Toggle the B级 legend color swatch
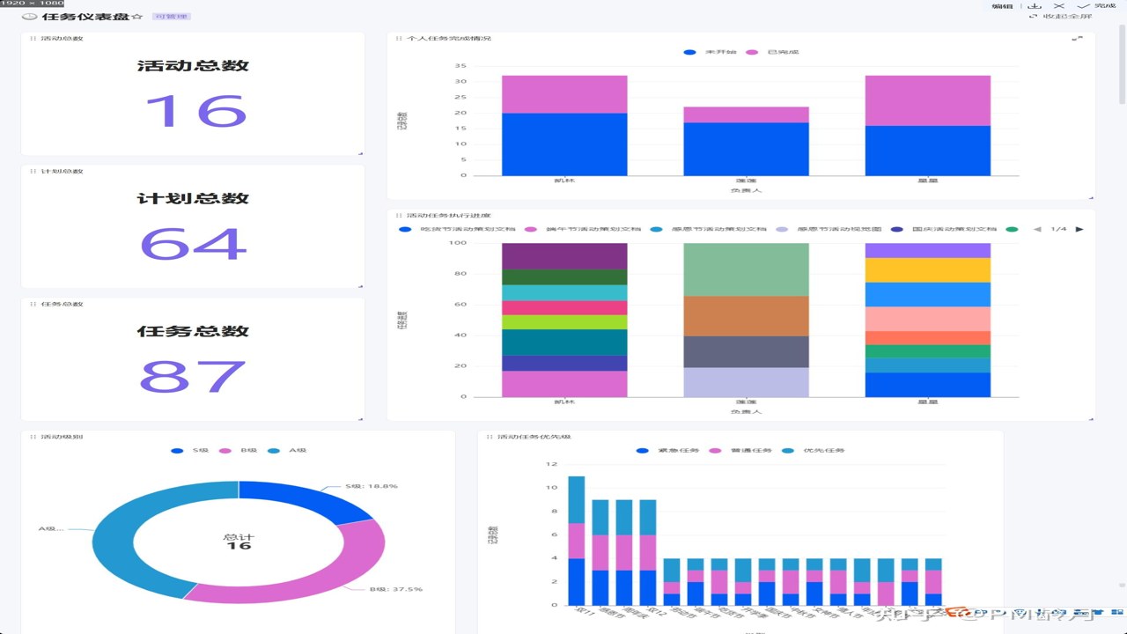This screenshot has width=1127, height=634. [225, 450]
